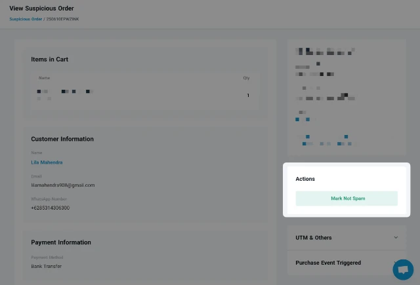Click the Payment Information heading
The height and width of the screenshot is (285, 420).
61,242
